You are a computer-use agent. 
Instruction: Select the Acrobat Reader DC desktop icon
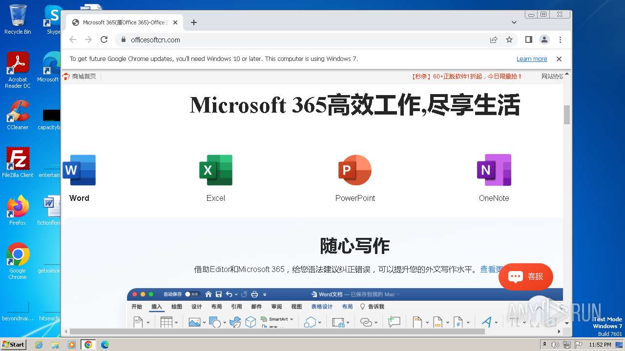(18, 70)
